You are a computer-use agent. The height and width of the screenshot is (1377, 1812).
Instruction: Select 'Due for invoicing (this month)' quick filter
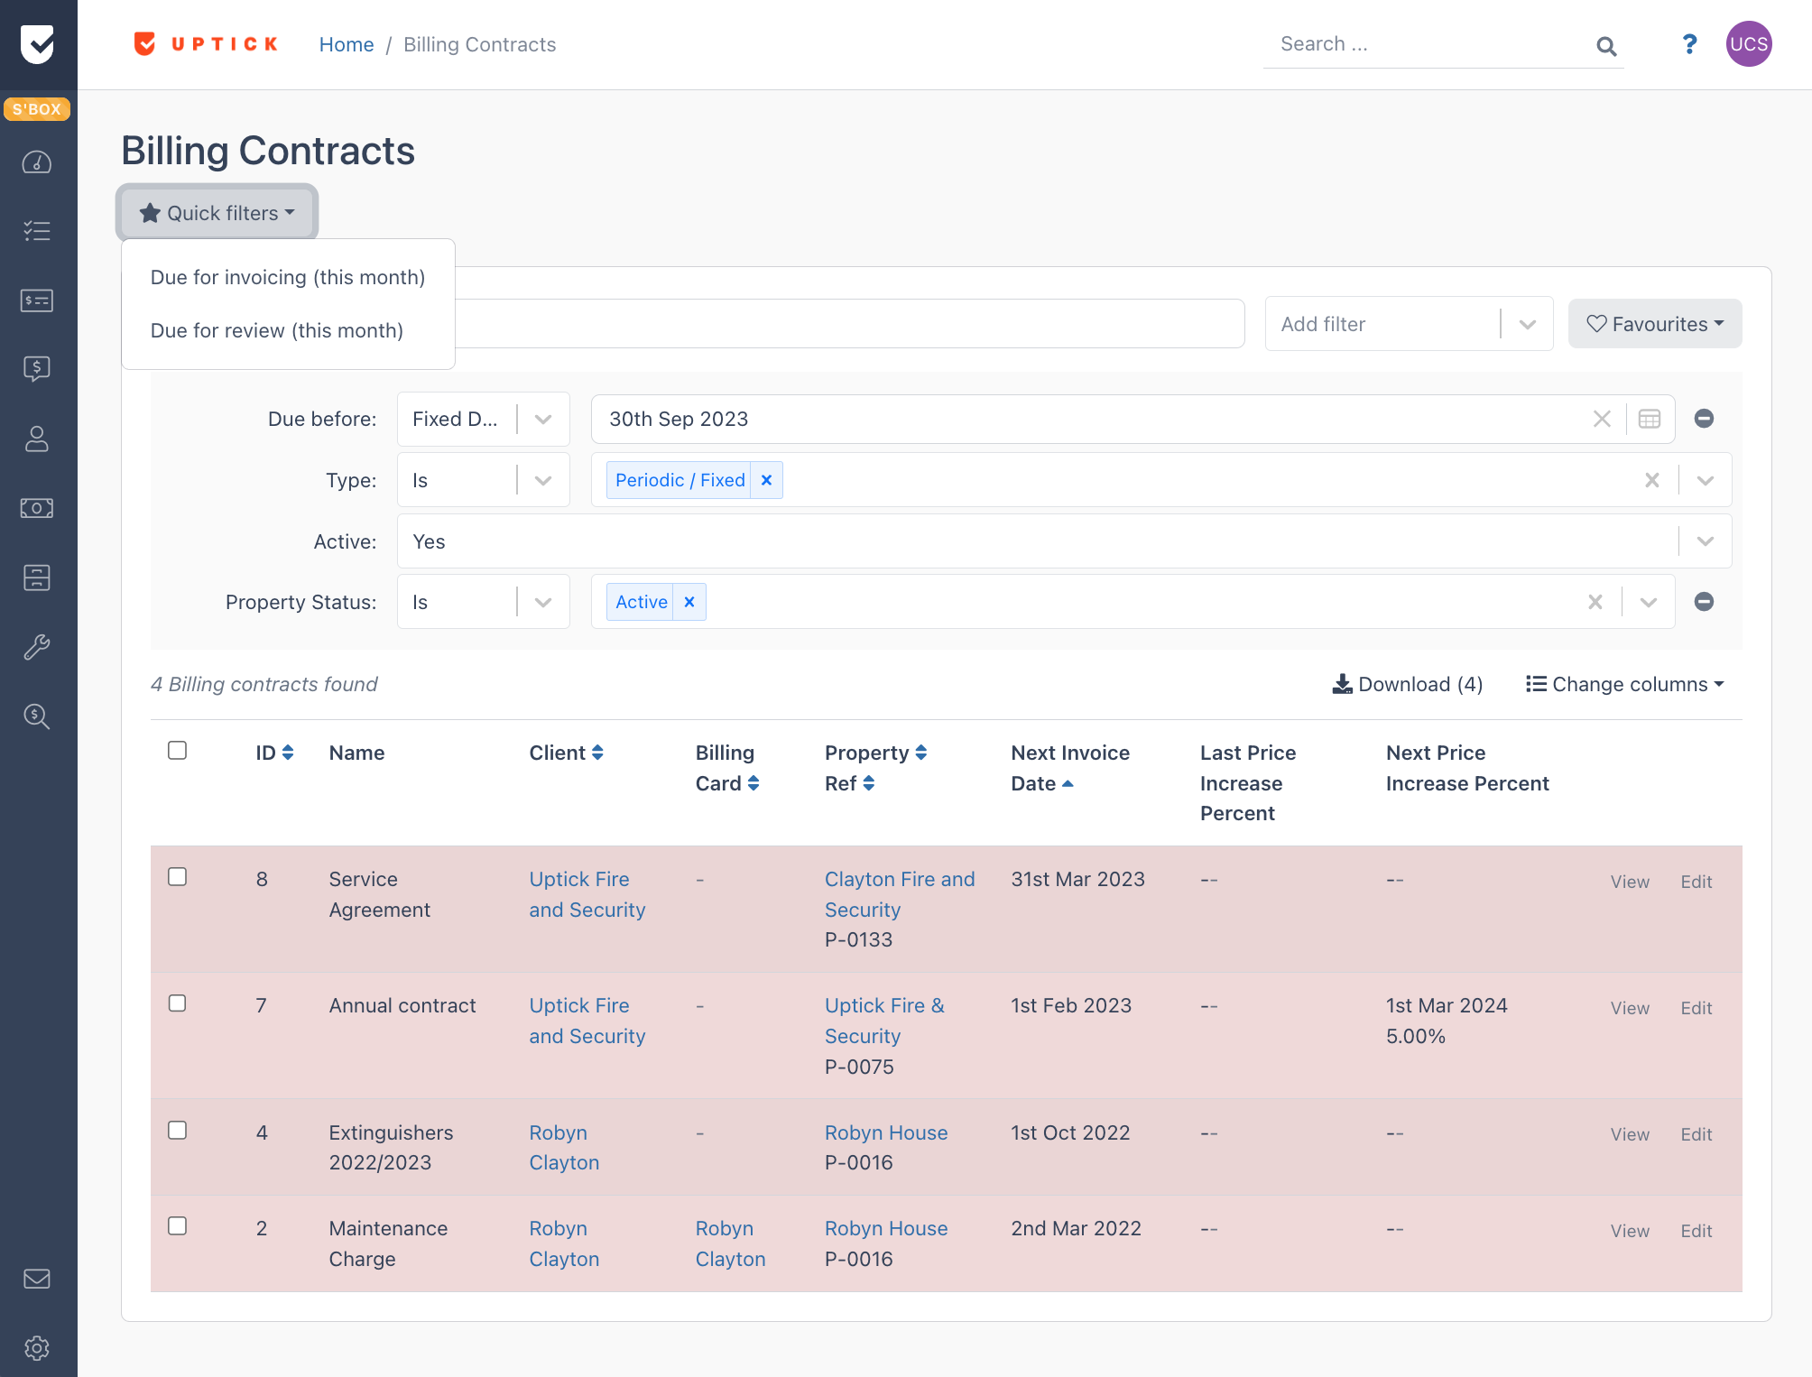tap(288, 277)
